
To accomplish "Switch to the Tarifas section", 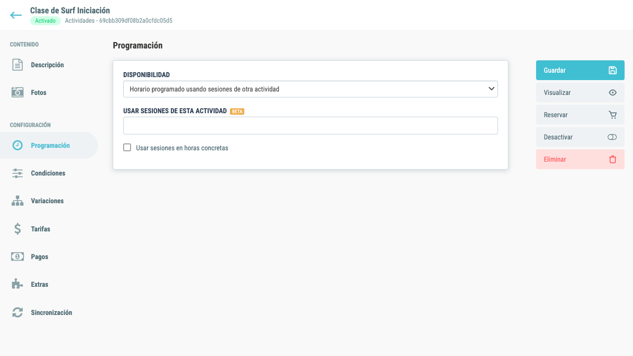I will (x=49, y=229).
